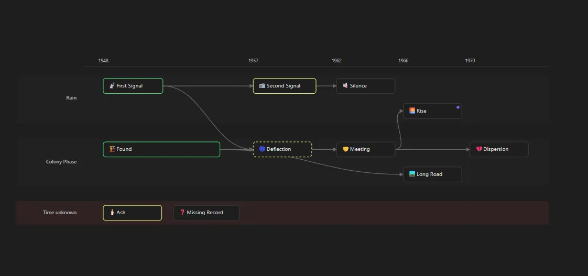Click the broken heart icon on Dispersion

click(479, 149)
